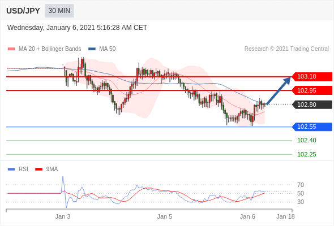Open the Research © 2021 Trading Central credit
Viewport: 334px width, 226px height.
(x=286, y=49)
